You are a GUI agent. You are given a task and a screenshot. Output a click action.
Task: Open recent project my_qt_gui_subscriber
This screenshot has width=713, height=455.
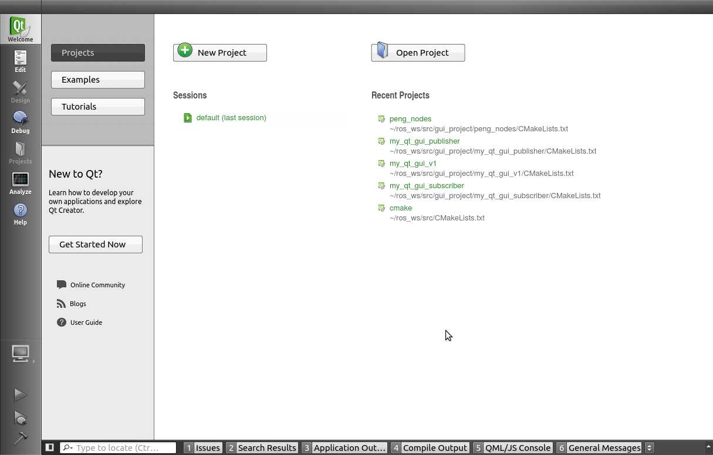pos(427,186)
